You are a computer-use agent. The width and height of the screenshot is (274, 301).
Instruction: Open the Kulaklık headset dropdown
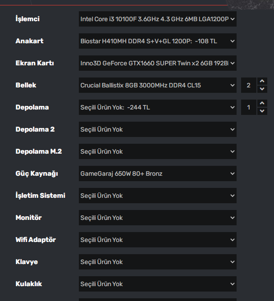tap(157, 284)
